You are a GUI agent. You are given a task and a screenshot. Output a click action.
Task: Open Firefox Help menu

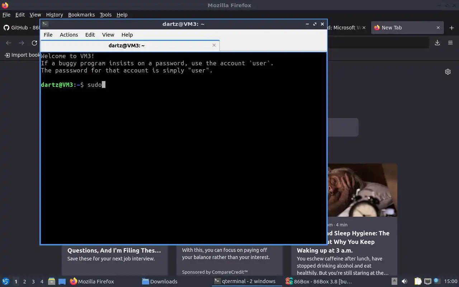point(122,15)
